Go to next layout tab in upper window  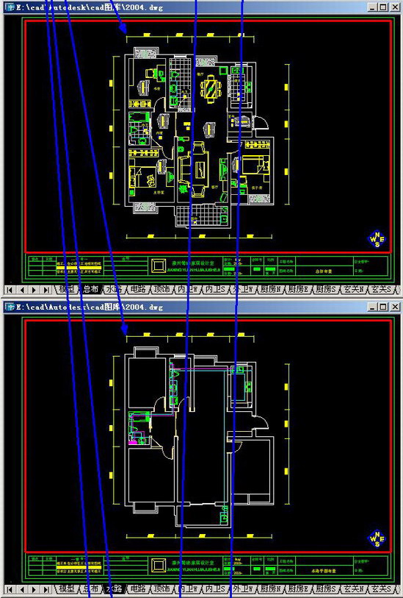pos(34,290)
